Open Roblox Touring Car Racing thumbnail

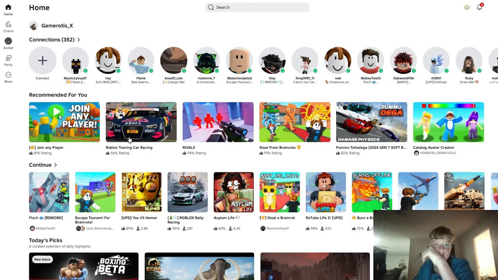click(141, 122)
